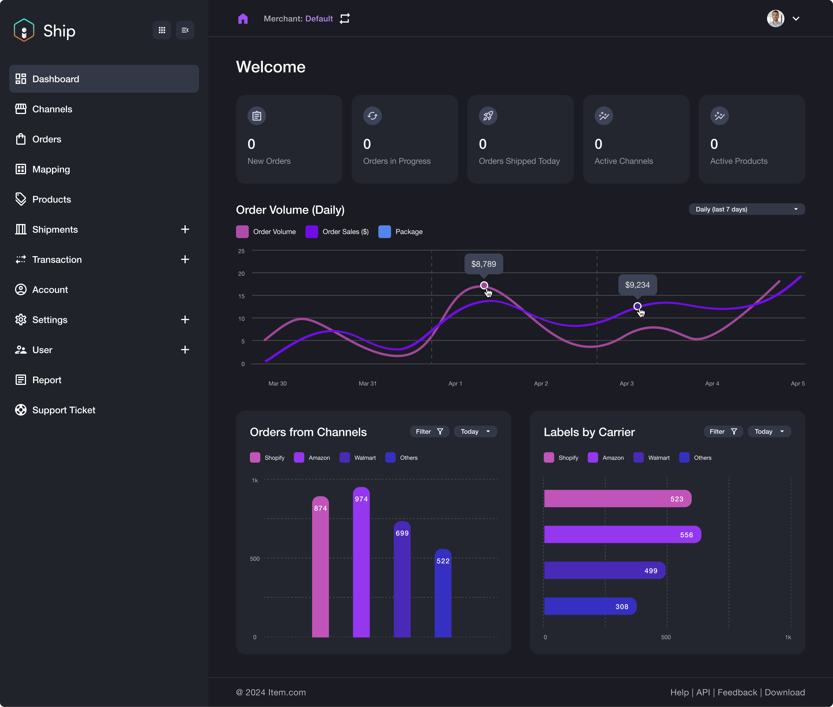Click the Active Channels sparkline icon
Screen dimensions: 833x707
(x=604, y=116)
